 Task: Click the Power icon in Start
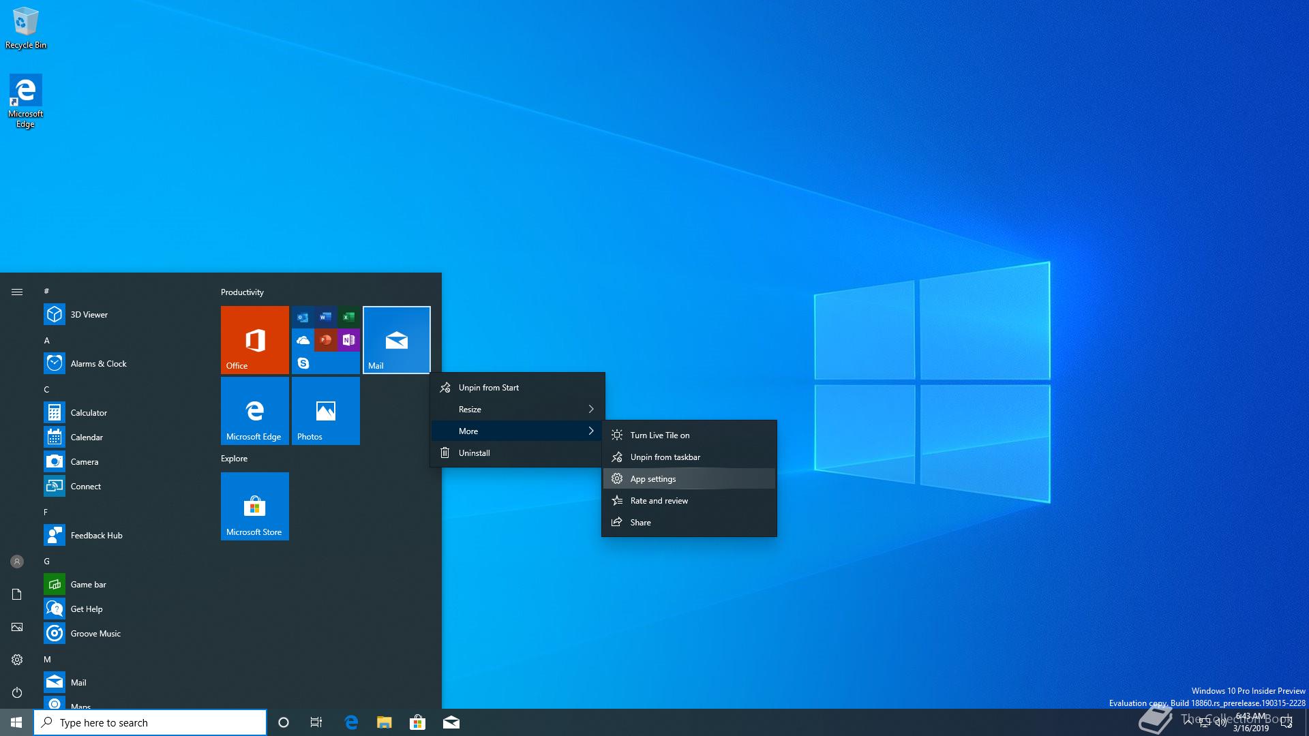[x=17, y=692]
